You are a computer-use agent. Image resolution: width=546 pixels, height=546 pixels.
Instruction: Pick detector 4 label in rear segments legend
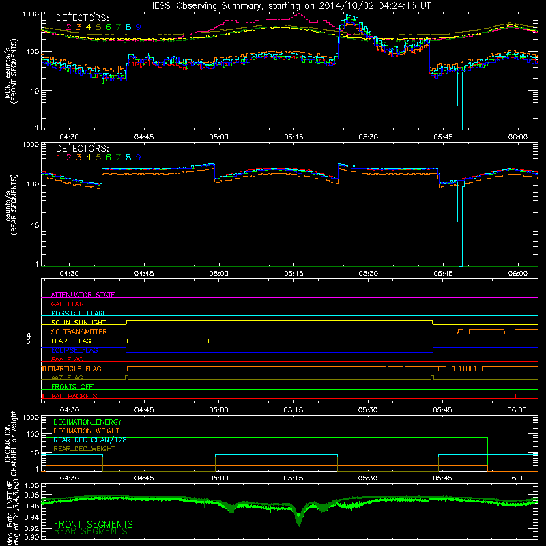(x=89, y=158)
